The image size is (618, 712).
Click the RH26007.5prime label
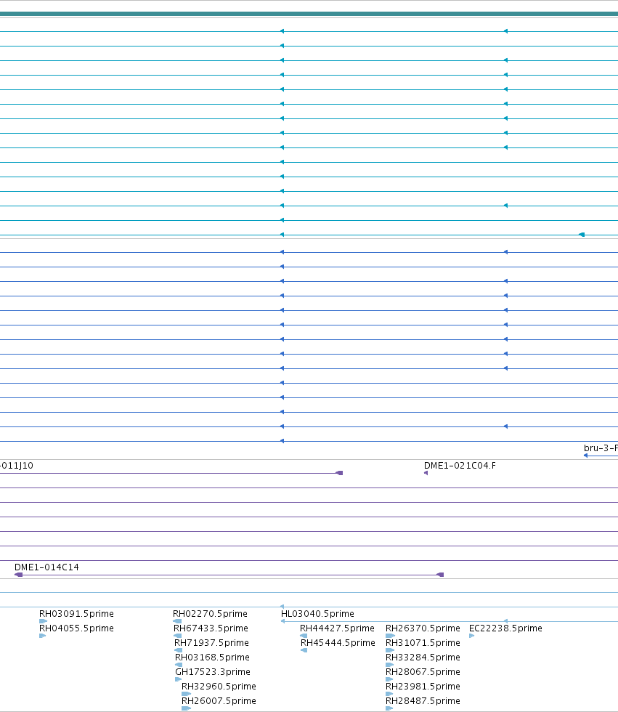219,700
